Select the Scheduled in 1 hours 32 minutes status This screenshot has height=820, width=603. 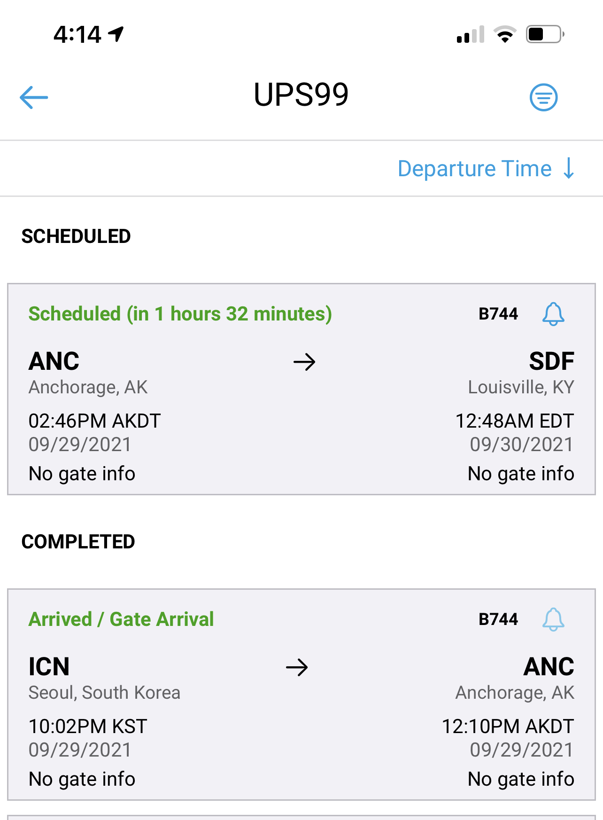click(x=180, y=314)
